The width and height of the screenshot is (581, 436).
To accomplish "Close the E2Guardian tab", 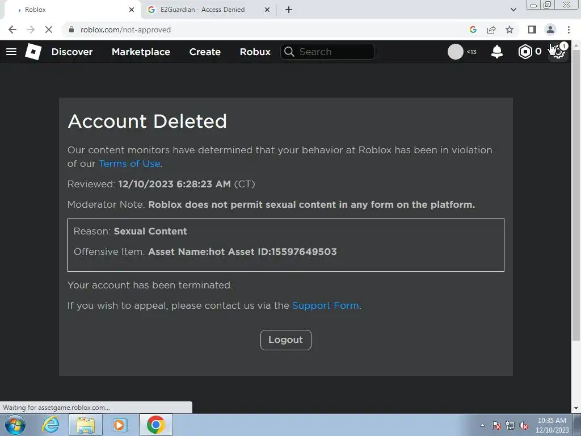I will (267, 10).
